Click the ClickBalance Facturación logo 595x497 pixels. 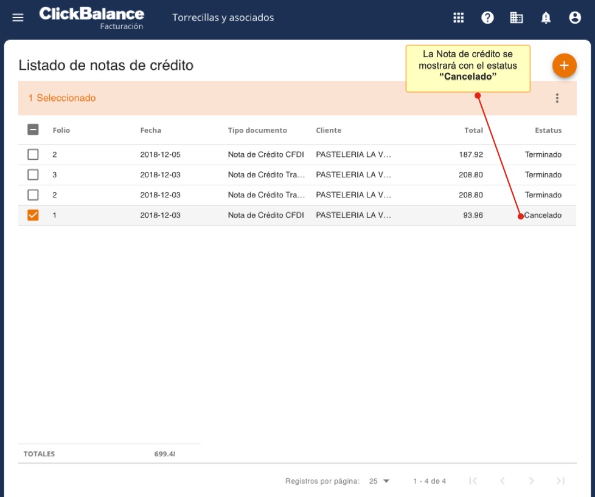[x=92, y=18]
